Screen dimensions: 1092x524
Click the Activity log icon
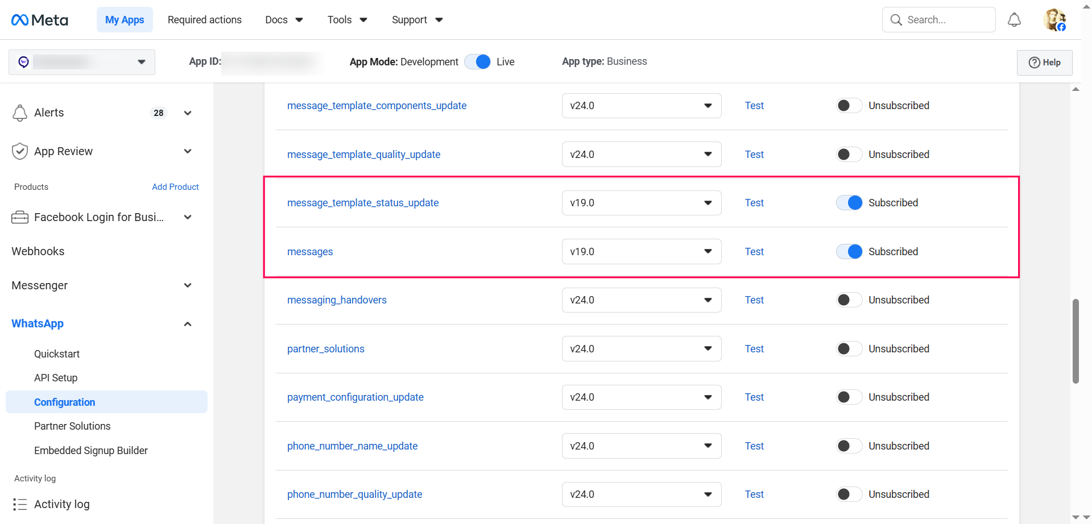coord(20,504)
